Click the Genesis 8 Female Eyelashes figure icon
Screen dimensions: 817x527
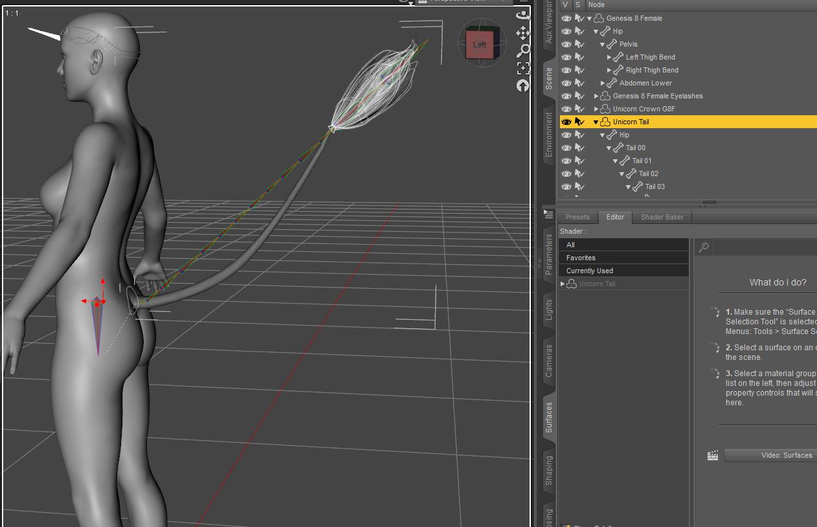(605, 96)
